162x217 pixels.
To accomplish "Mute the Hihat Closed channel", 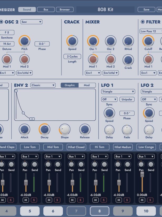I will [x=72, y=200].
